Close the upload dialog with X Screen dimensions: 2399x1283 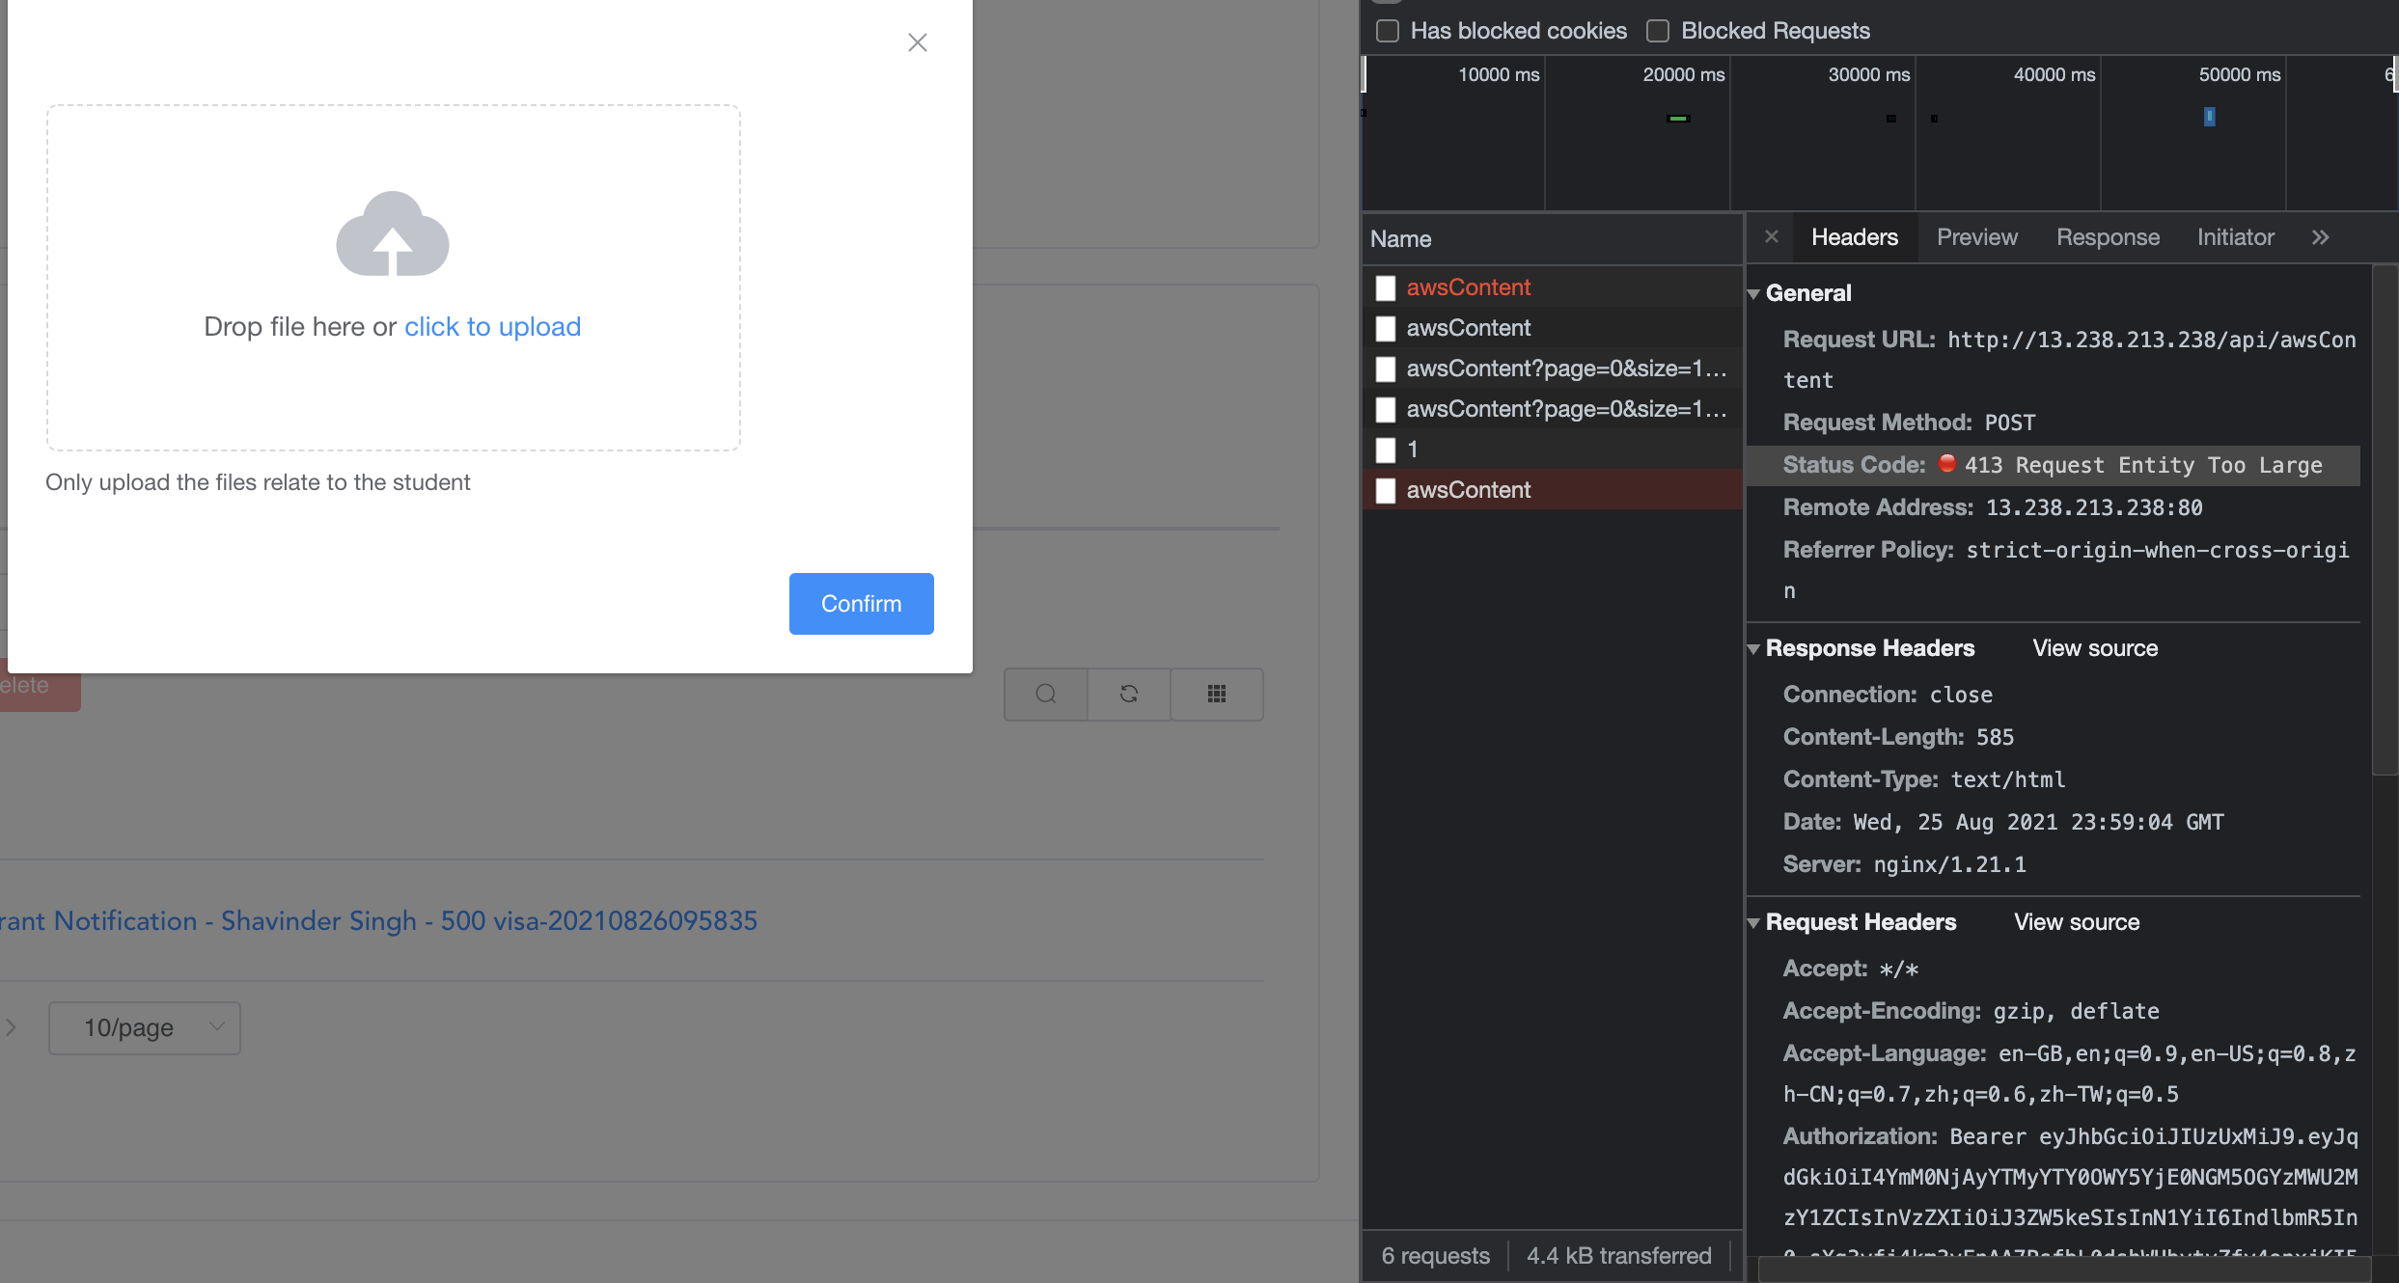pos(917,42)
